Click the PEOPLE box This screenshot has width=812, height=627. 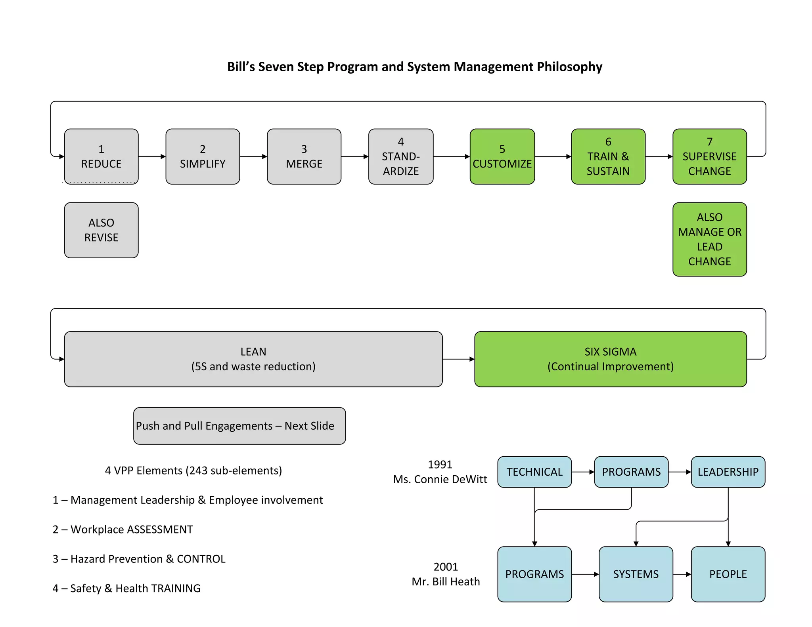tap(728, 574)
